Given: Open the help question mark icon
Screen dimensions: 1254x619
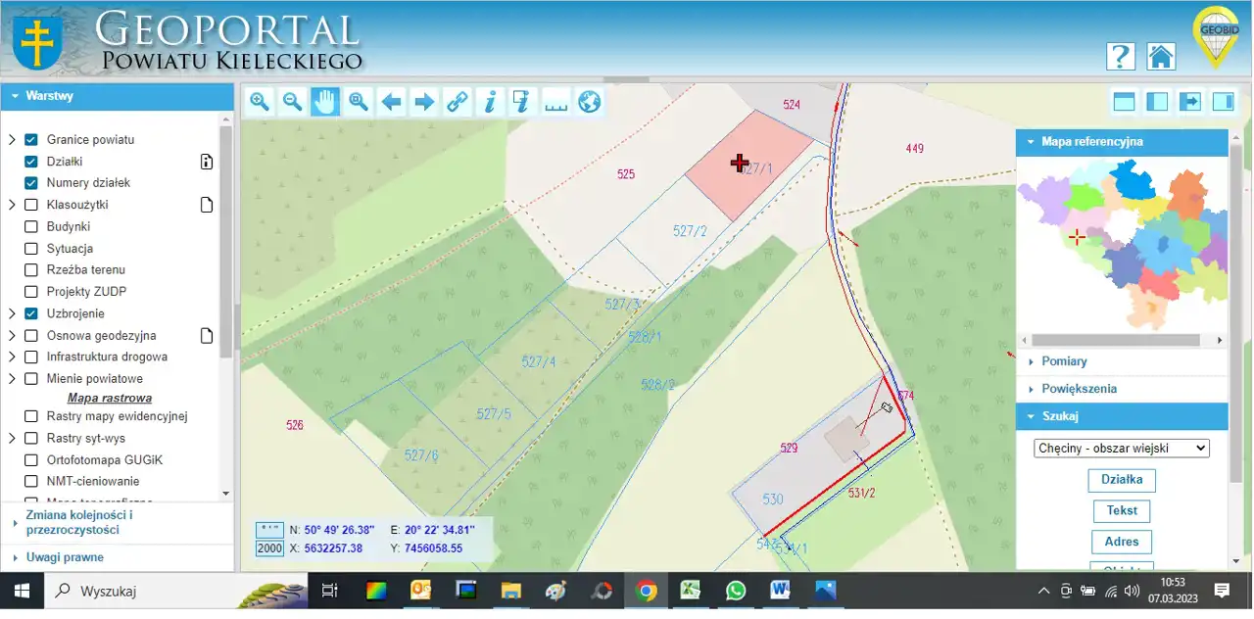Looking at the screenshot, I should (1120, 57).
